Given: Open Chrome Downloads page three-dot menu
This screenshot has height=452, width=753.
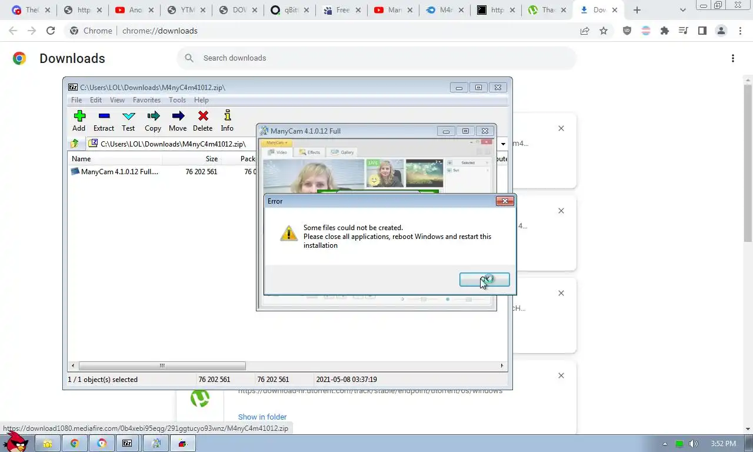Looking at the screenshot, I should pyautogui.click(x=732, y=58).
